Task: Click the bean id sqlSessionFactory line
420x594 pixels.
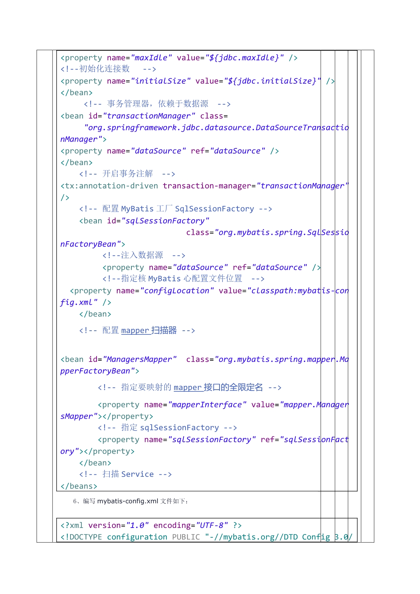Action: click(144, 221)
